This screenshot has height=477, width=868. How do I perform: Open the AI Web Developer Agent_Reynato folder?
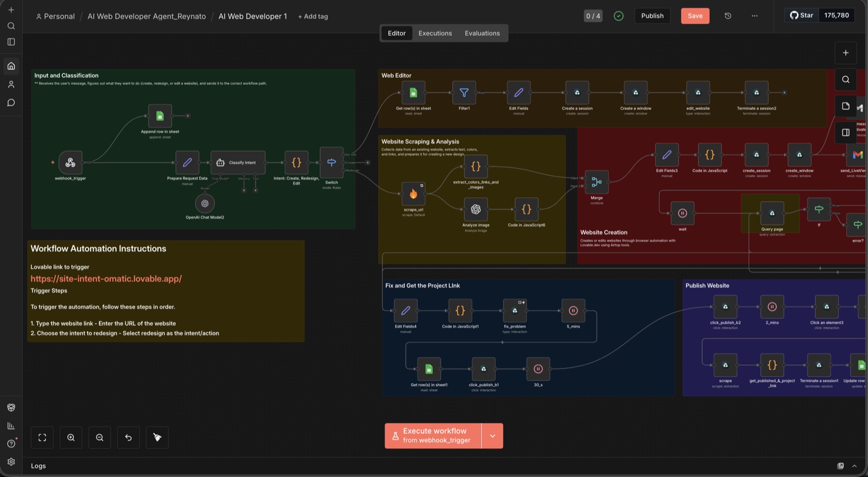146,16
